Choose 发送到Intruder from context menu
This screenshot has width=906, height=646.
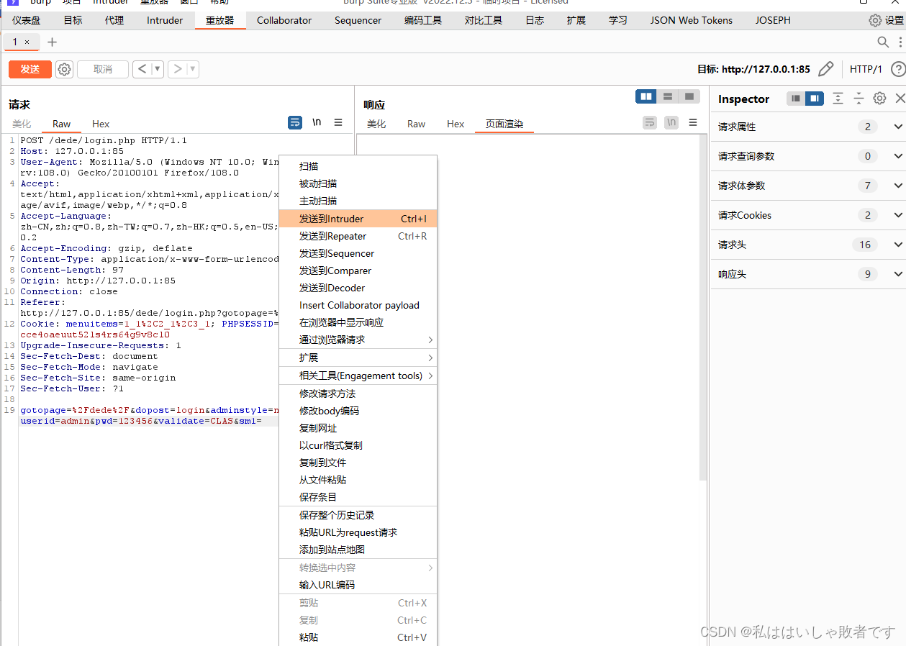358,219
